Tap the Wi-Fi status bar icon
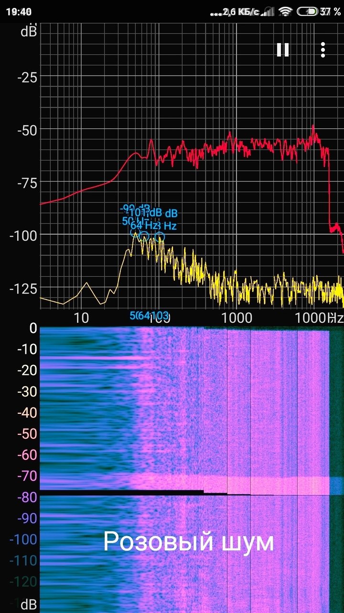Screen dimensions: 344x613 (285, 11)
